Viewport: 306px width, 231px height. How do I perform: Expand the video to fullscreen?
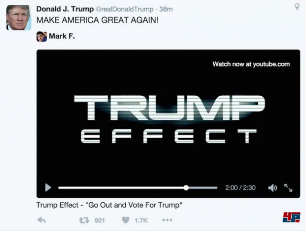[288, 187]
